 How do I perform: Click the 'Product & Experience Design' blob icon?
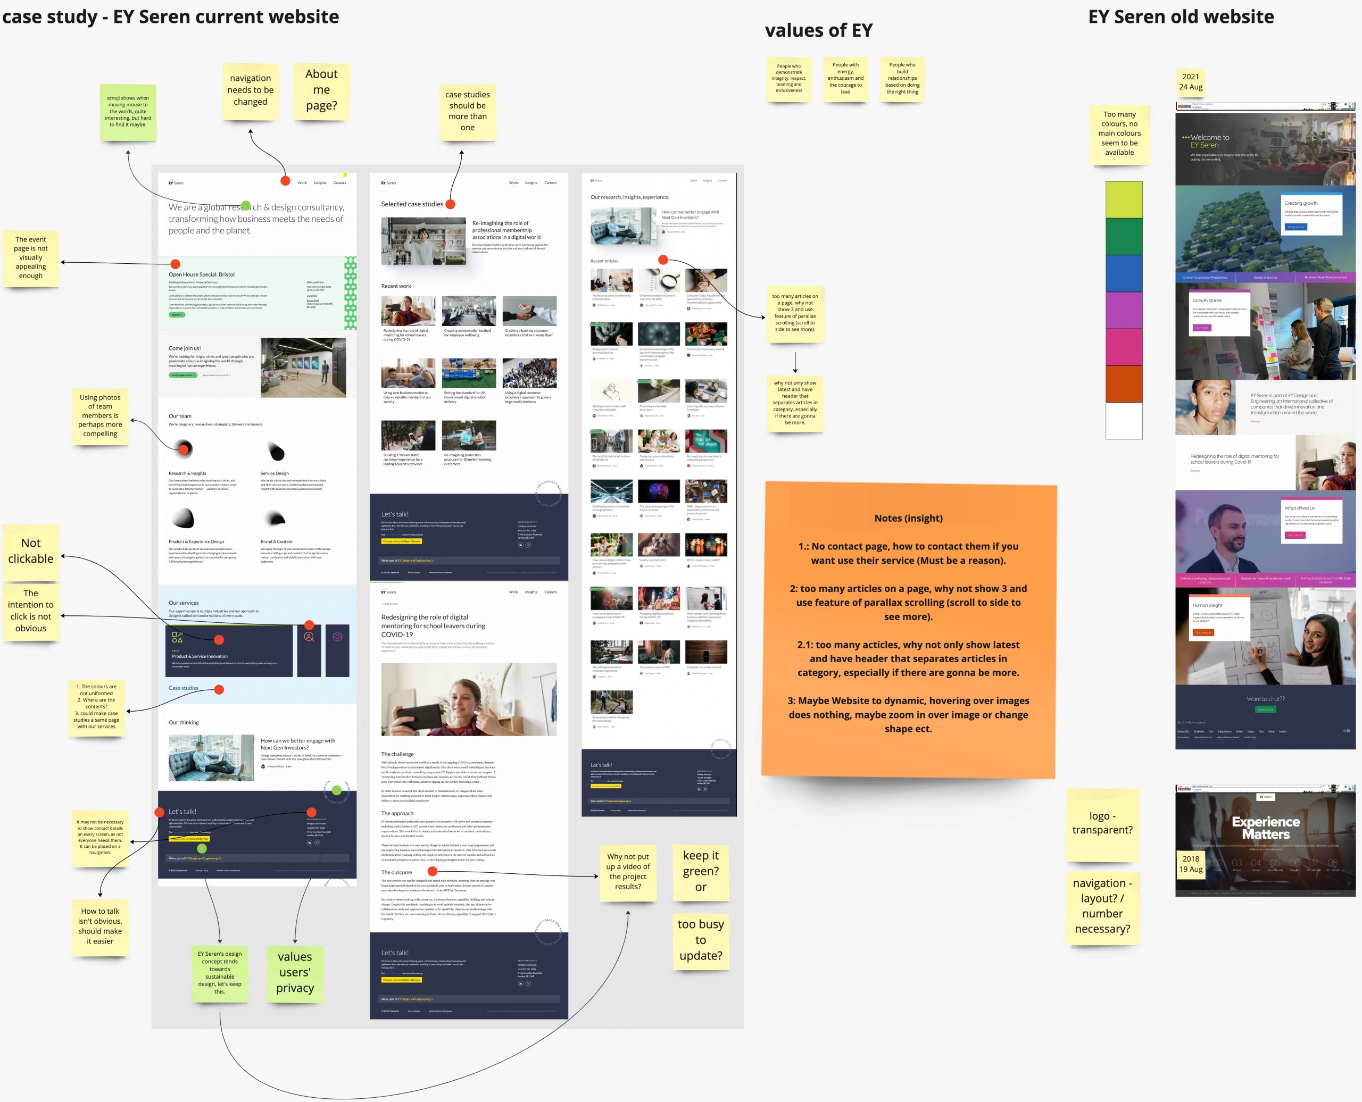[183, 518]
